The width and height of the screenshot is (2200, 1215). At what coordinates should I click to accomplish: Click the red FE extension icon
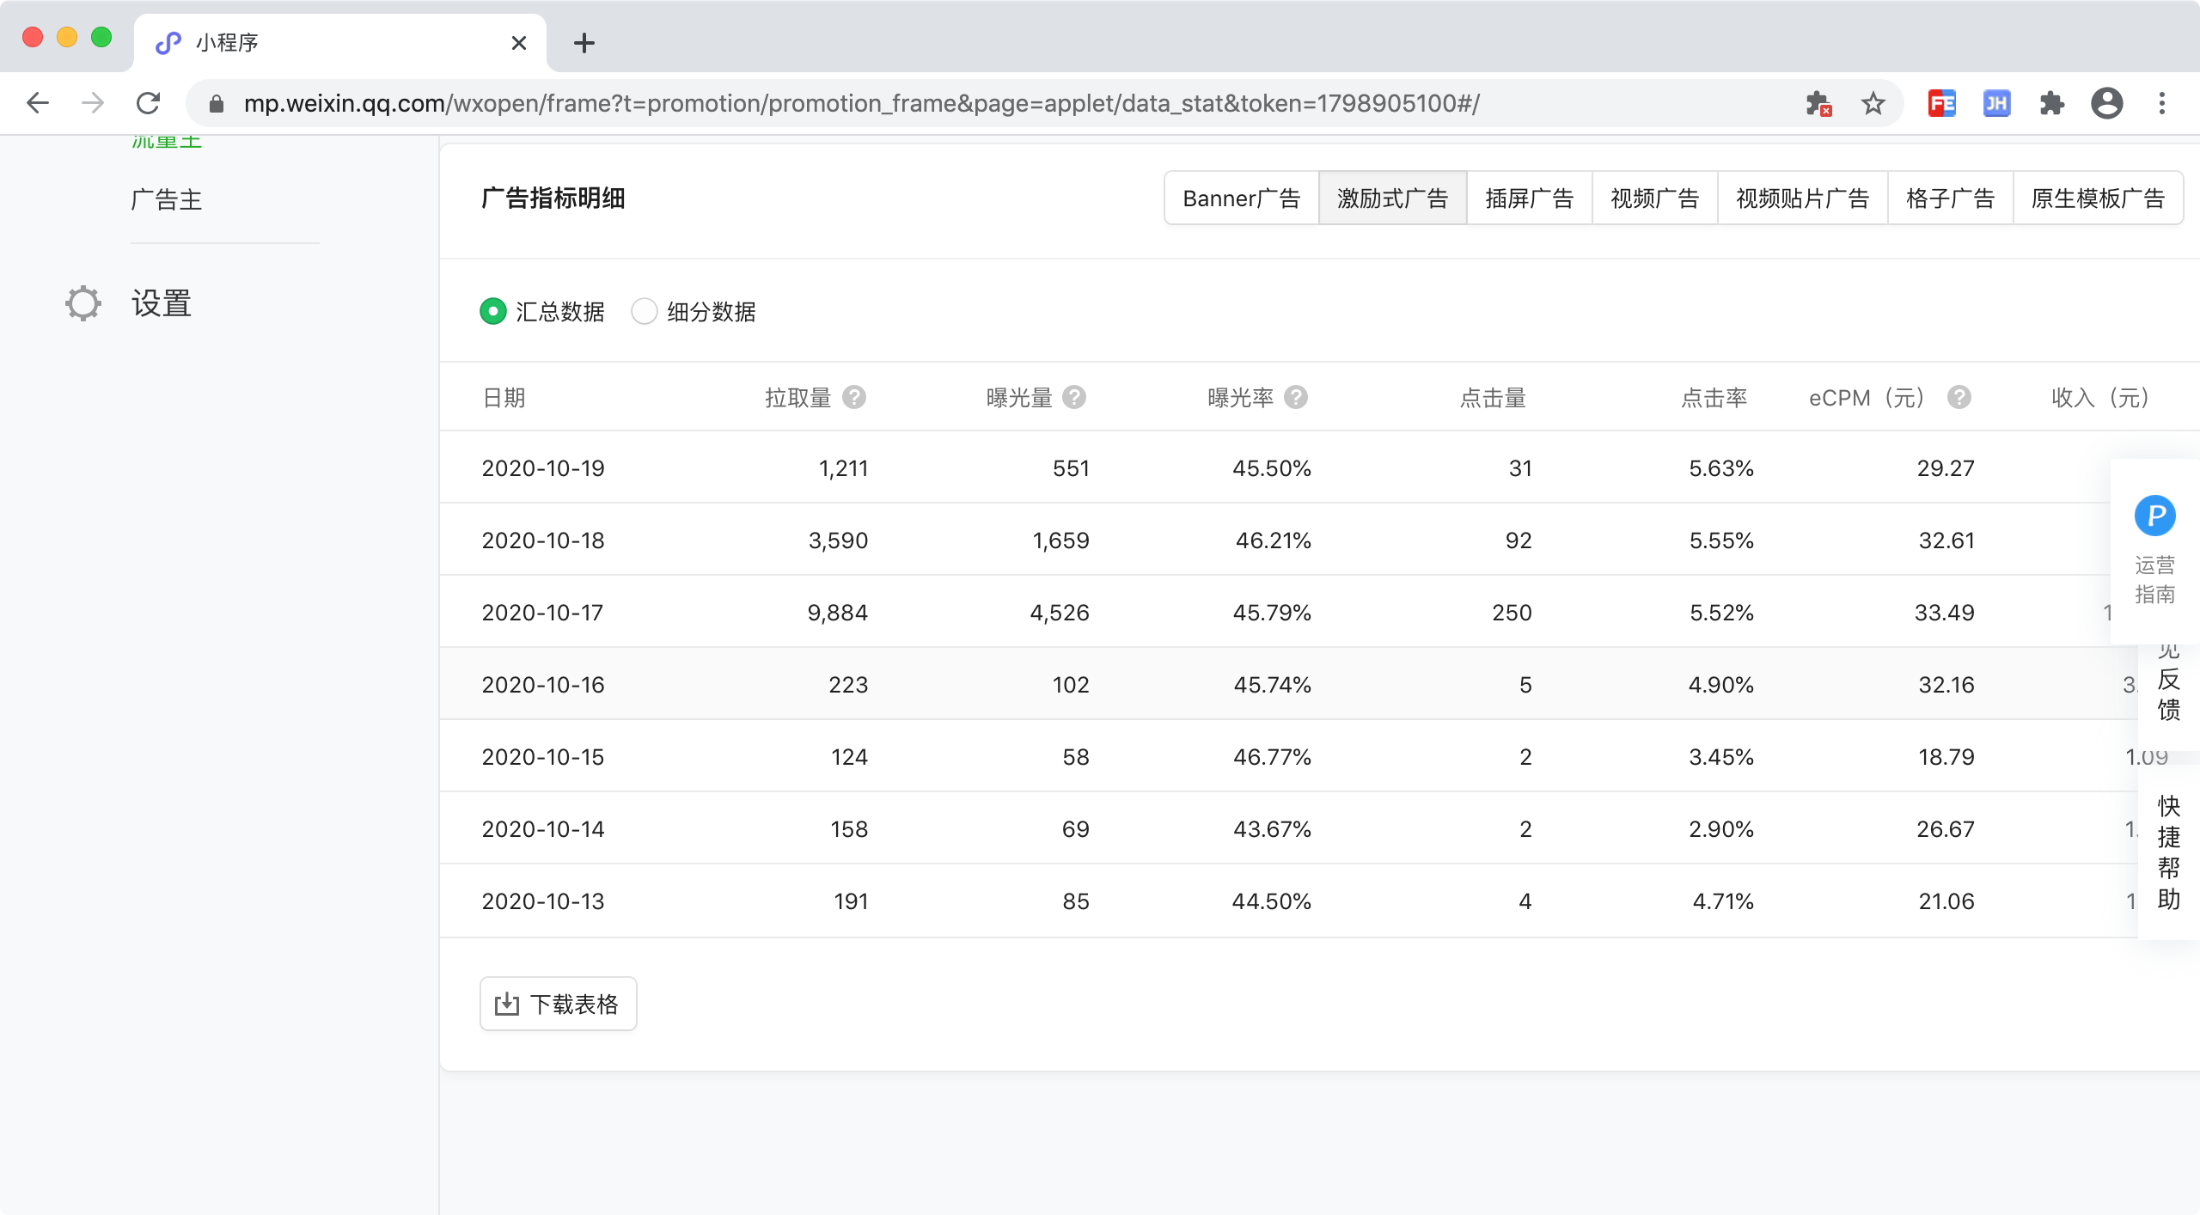pos(1941,104)
